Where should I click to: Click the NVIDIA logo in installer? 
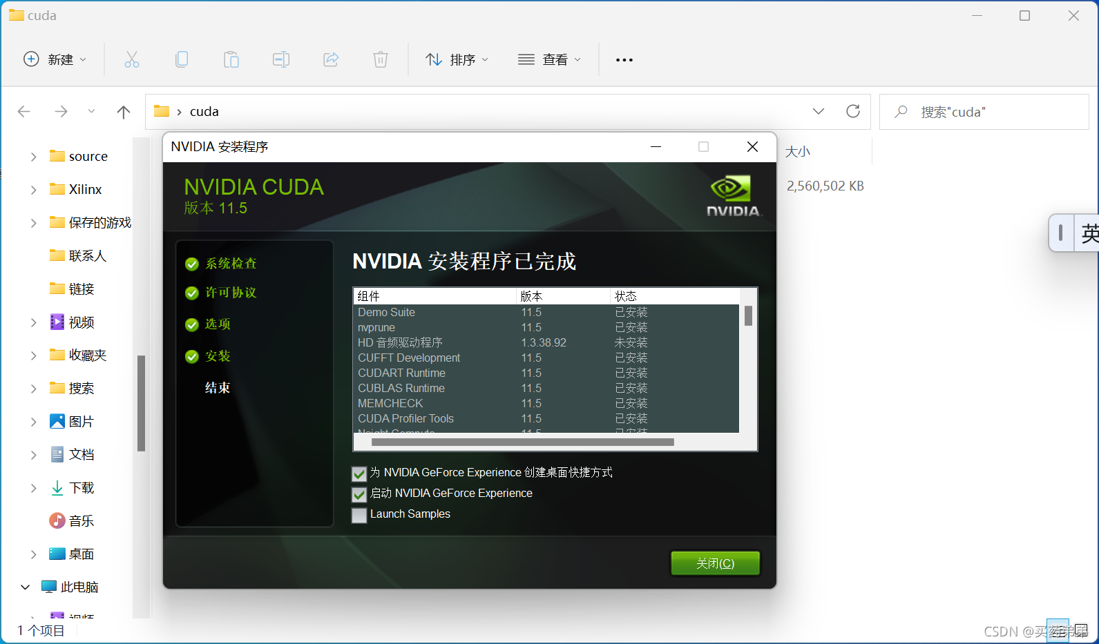[733, 197]
